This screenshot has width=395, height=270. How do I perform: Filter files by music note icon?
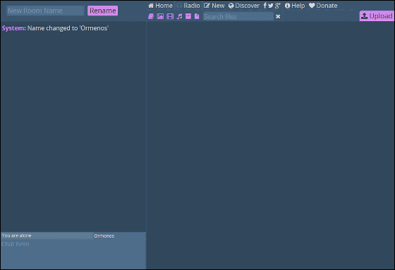(179, 16)
